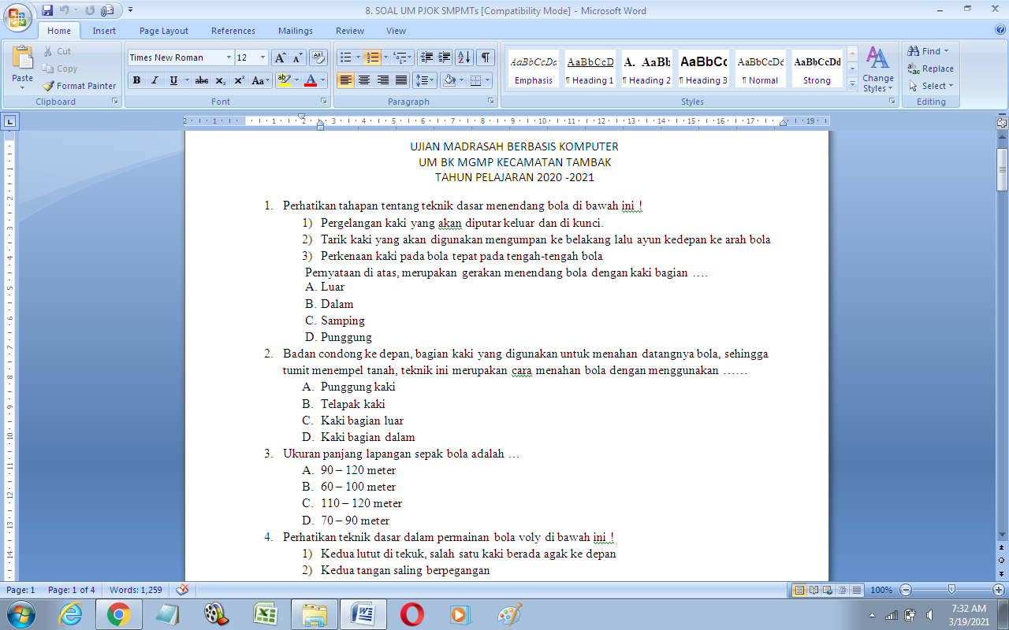The height and width of the screenshot is (630, 1009).
Task: Click the Change Styles icon
Action: [877, 69]
